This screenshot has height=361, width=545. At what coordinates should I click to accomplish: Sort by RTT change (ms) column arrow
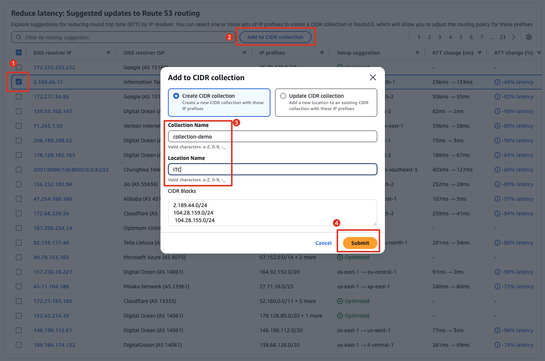click(x=480, y=53)
